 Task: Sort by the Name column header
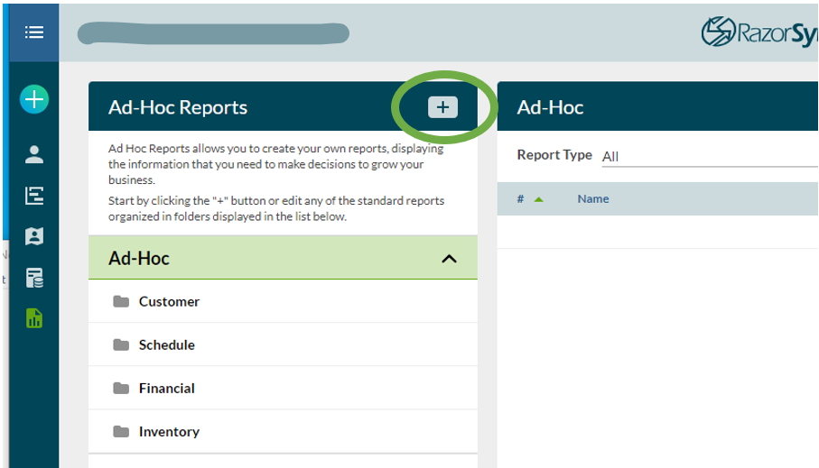(593, 198)
